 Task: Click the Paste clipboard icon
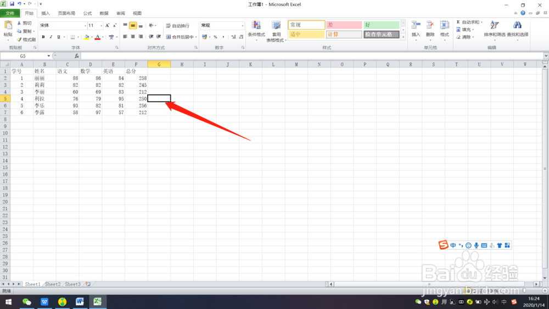coord(8,26)
